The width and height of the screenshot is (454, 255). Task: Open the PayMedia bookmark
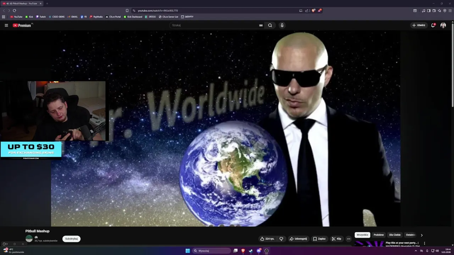pyautogui.click(x=96, y=17)
